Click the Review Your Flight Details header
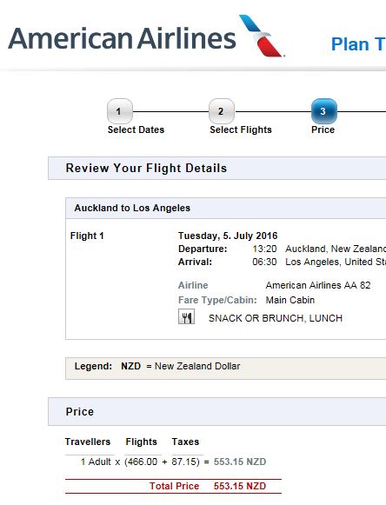Viewport: 386px width, 505px height. 146,168
